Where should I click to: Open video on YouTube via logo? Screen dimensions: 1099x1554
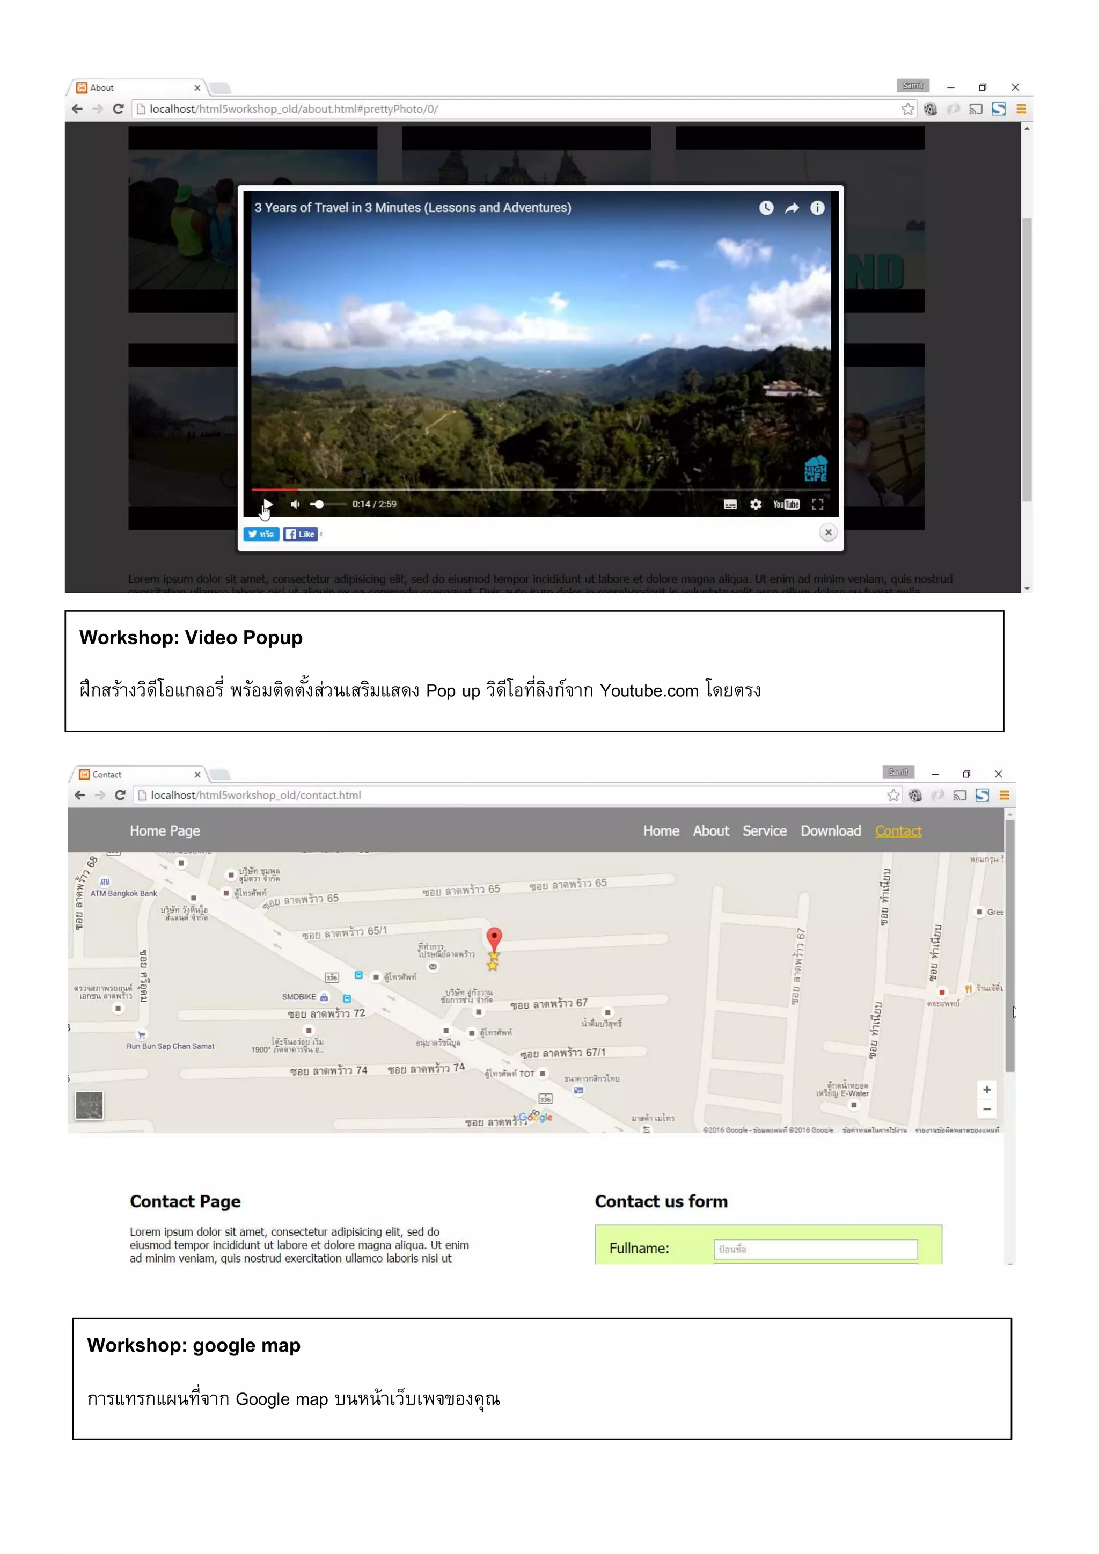[786, 504]
